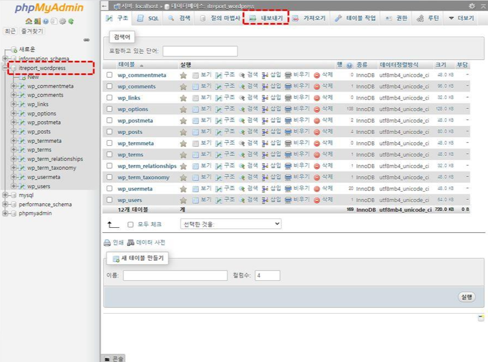This screenshot has width=488, height=362.
Task: Open the 선택한 것을 action dropdown
Action: 231,224
